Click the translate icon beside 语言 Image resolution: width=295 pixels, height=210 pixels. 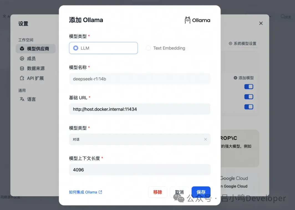point(22,99)
